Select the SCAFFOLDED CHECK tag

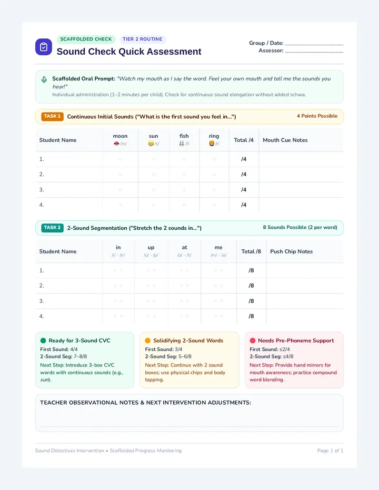click(86, 39)
